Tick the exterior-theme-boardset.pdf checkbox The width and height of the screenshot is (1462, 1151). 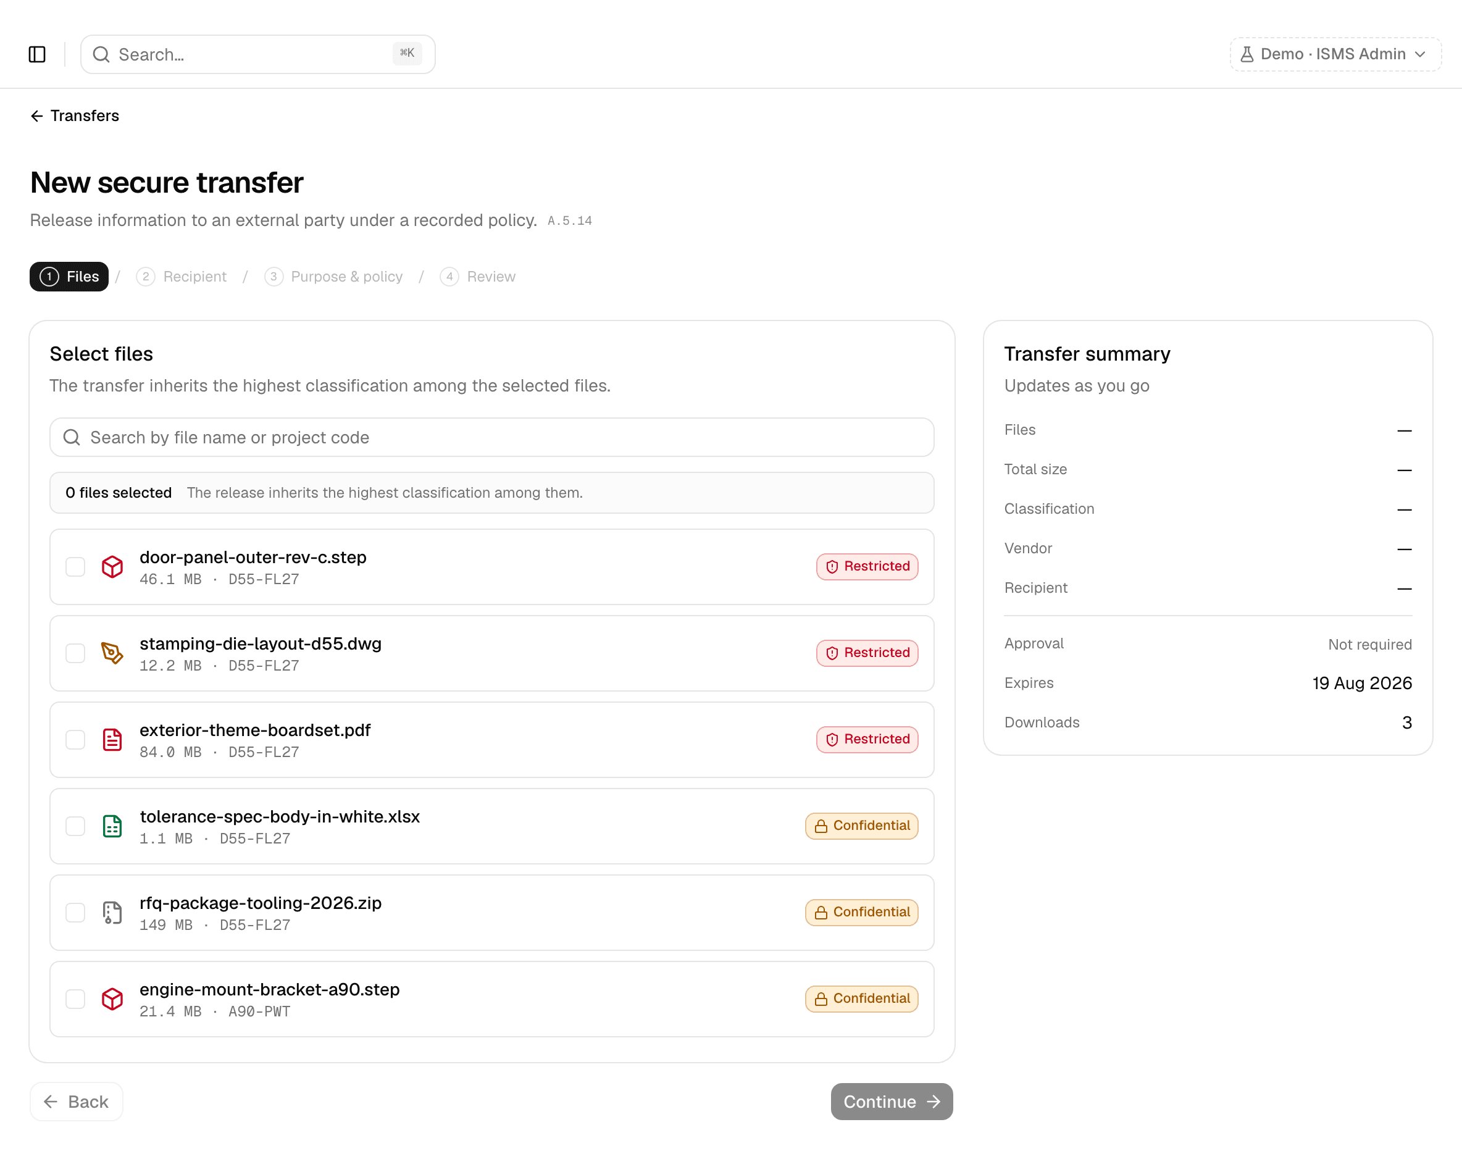pyautogui.click(x=75, y=739)
